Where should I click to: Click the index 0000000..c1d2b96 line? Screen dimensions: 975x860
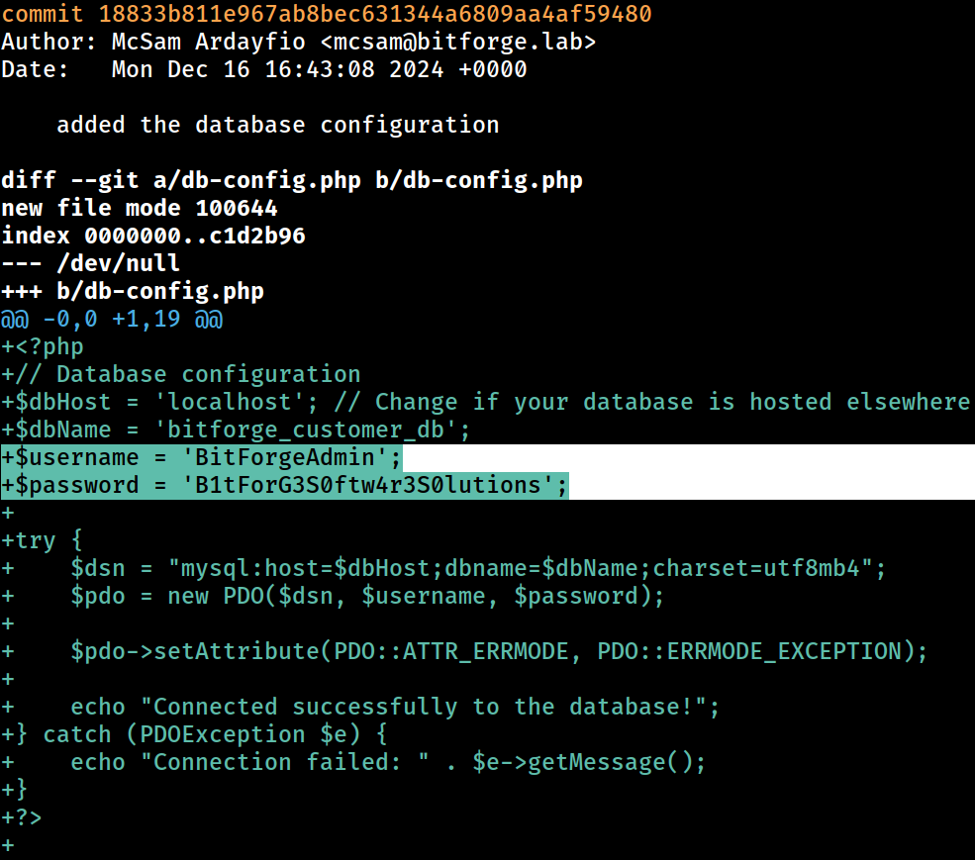[x=153, y=236]
